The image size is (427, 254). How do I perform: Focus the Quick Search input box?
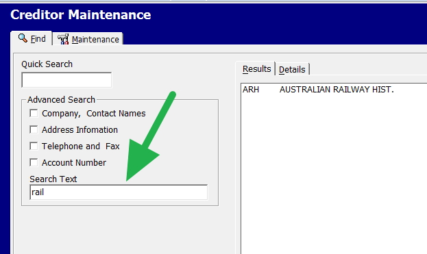[66, 80]
